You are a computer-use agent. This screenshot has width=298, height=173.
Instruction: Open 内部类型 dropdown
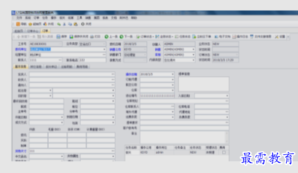[194, 60]
